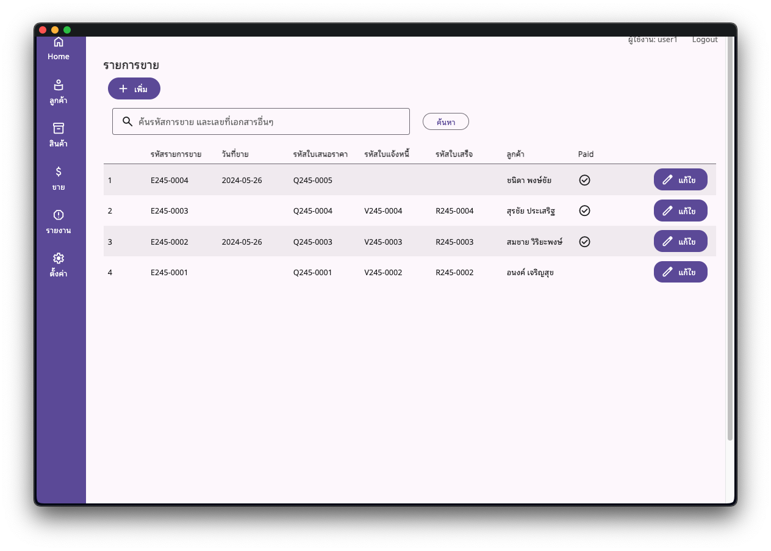Edit sale E245-0003 with แก้ไข button
771x551 pixels.
[680, 211]
